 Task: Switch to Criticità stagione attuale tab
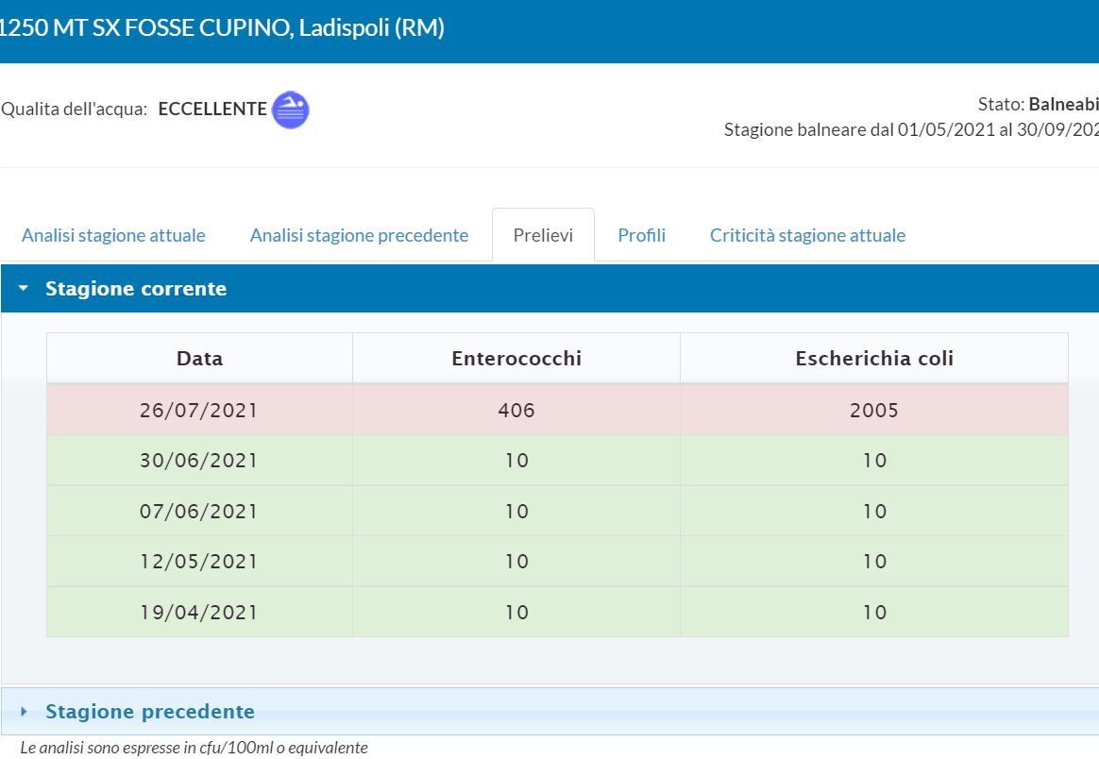[807, 235]
